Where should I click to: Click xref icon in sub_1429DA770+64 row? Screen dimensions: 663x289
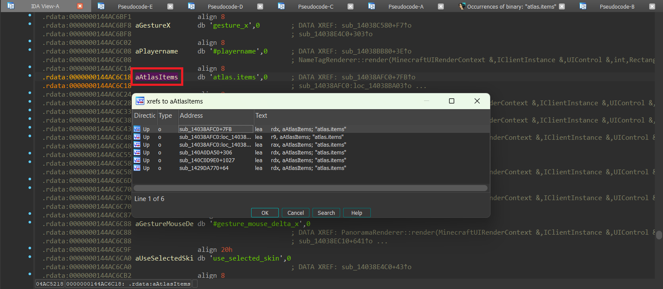point(137,168)
